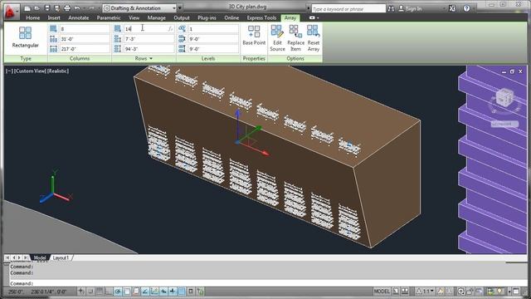The image size is (531, 299).
Task: Open the Insert ribbon tab
Action: point(54,17)
